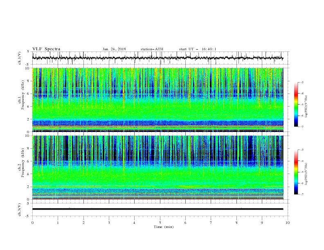Click the ch.1 spectrogram panel

(157, 100)
